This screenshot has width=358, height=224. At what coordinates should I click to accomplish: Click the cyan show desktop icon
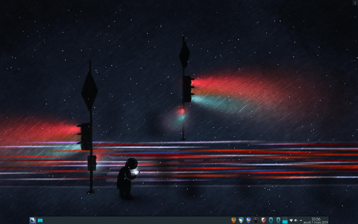coord(40,221)
